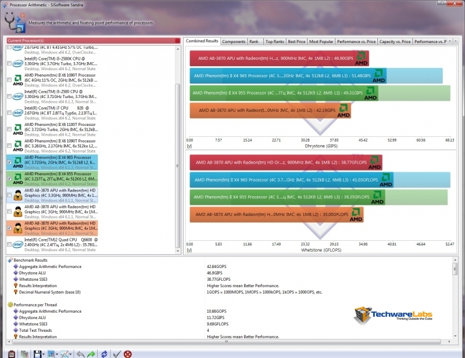Click the save floppy disk icon
Viewport: 465px width, 358px height.
(x=37, y=353)
